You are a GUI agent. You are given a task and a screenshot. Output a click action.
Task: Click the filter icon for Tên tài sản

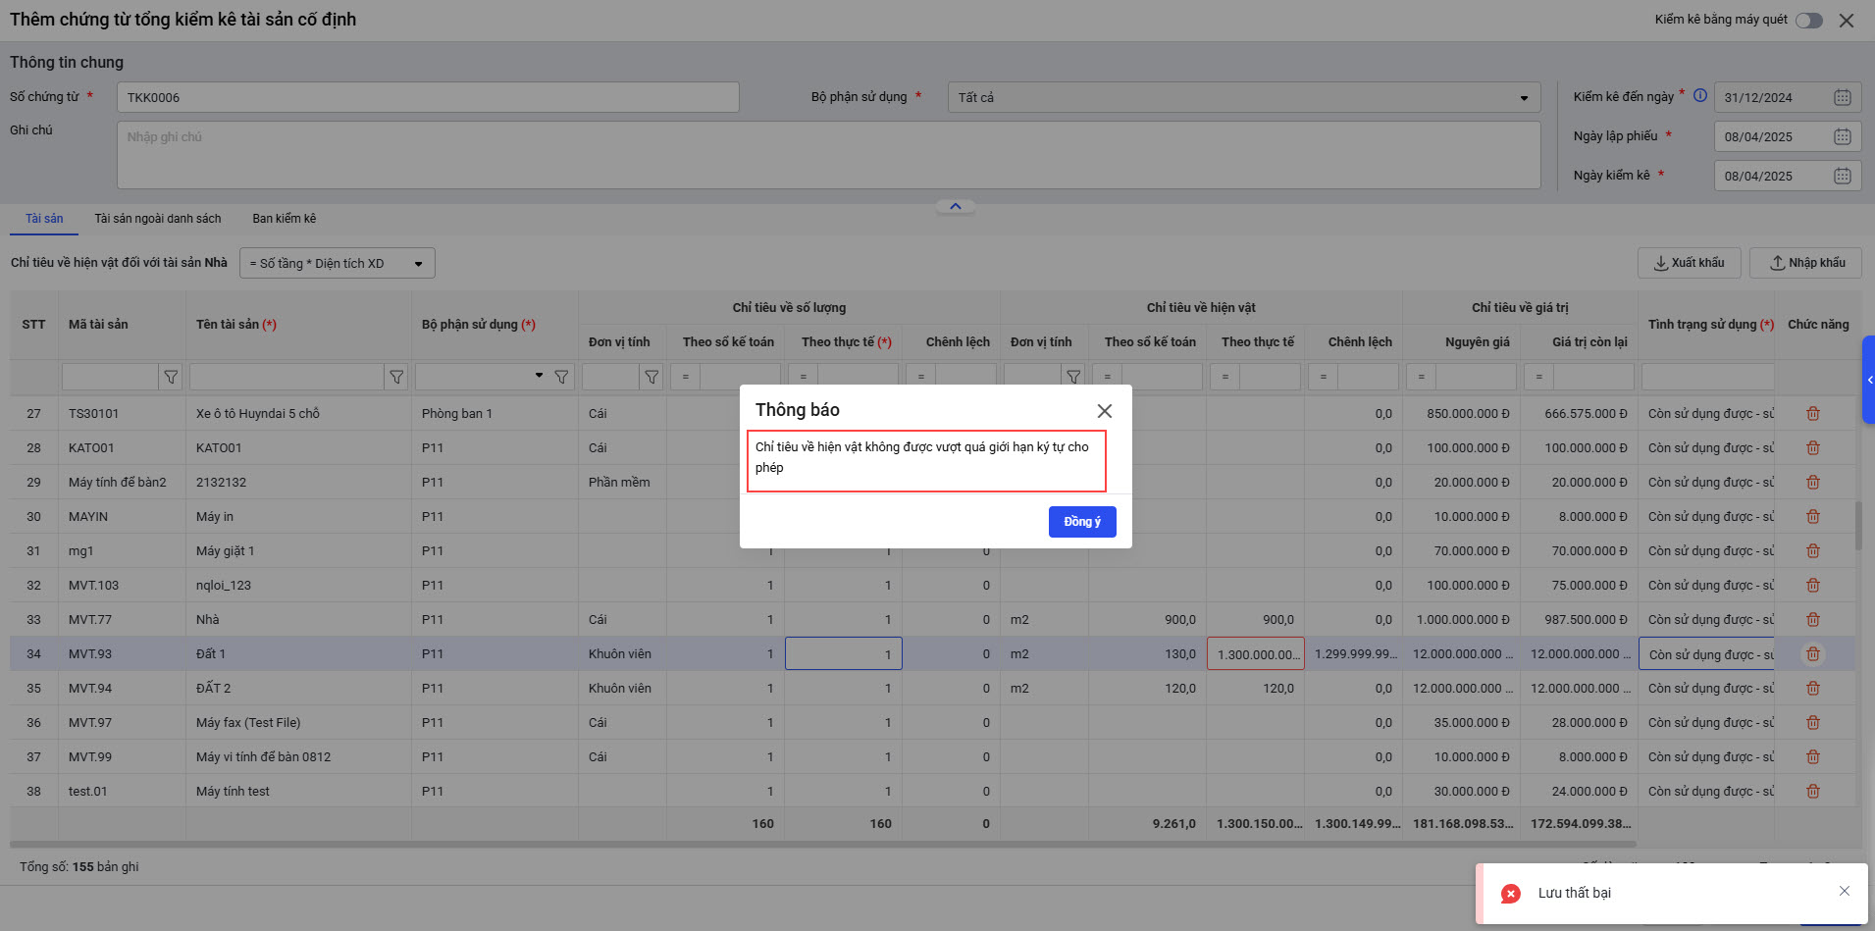(x=396, y=377)
